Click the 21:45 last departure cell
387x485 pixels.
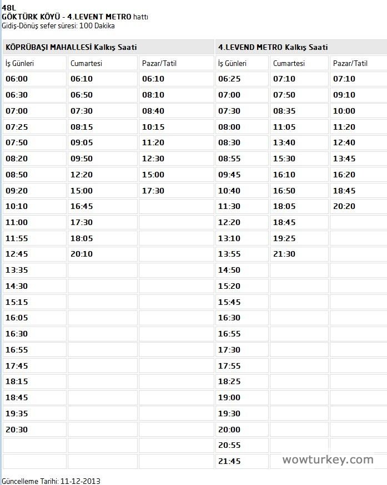coord(229,461)
